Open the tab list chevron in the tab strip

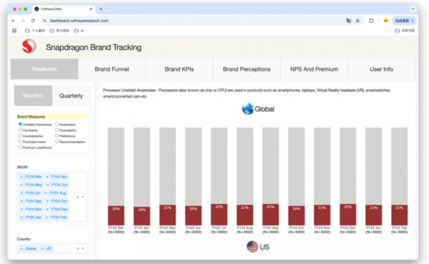click(x=413, y=9)
